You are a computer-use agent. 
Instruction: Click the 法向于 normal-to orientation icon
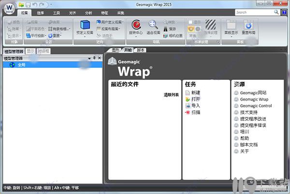99,36
